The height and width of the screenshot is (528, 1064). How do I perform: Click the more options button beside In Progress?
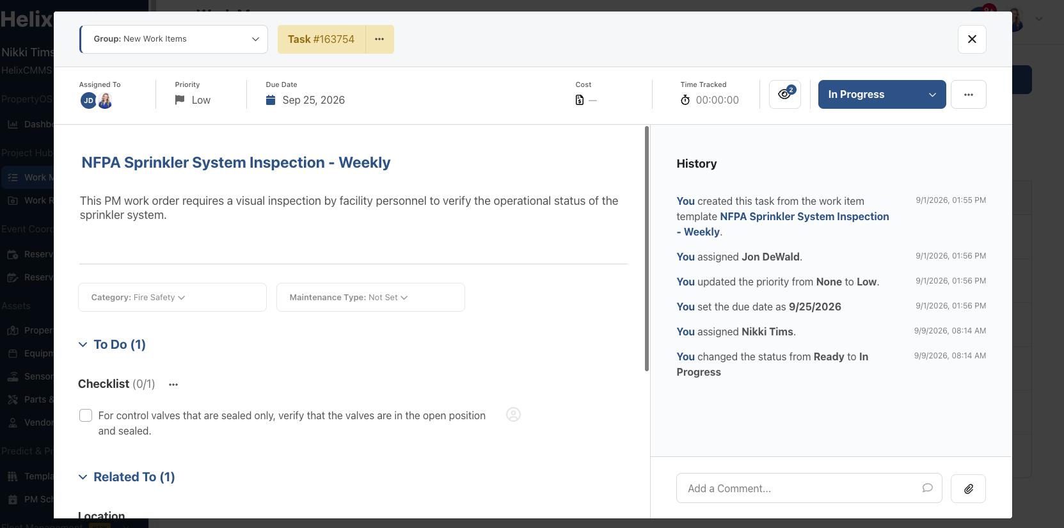[x=969, y=94]
